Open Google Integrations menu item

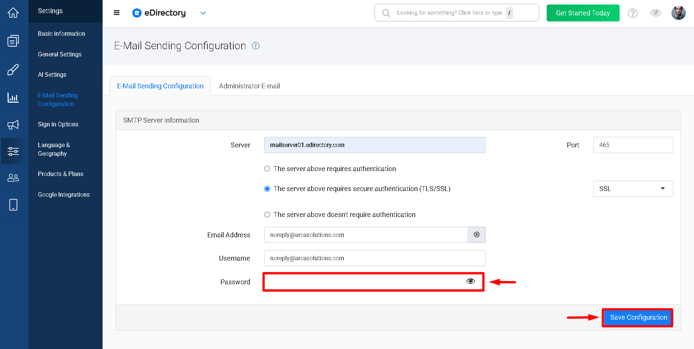64,194
